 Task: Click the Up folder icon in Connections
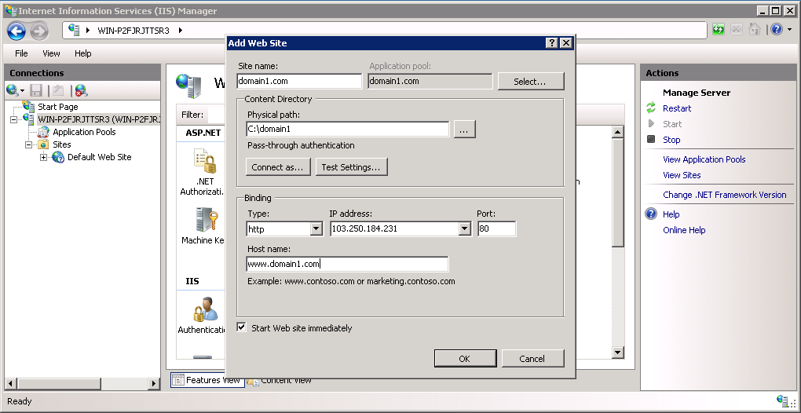tap(58, 90)
